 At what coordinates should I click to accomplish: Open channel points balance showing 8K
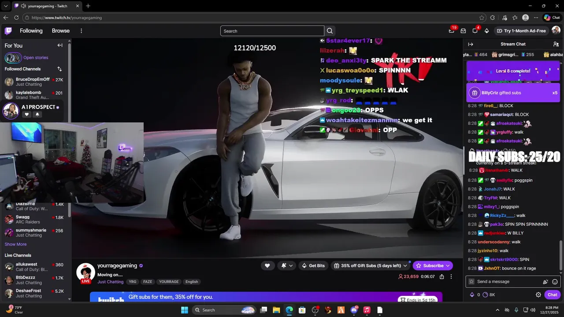point(489,295)
